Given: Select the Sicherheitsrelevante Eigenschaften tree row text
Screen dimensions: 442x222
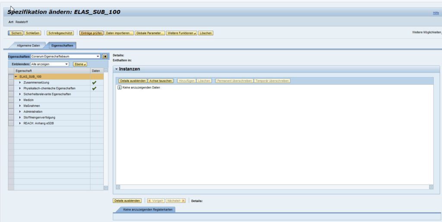Looking at the screenshot, I should [47, 94].
